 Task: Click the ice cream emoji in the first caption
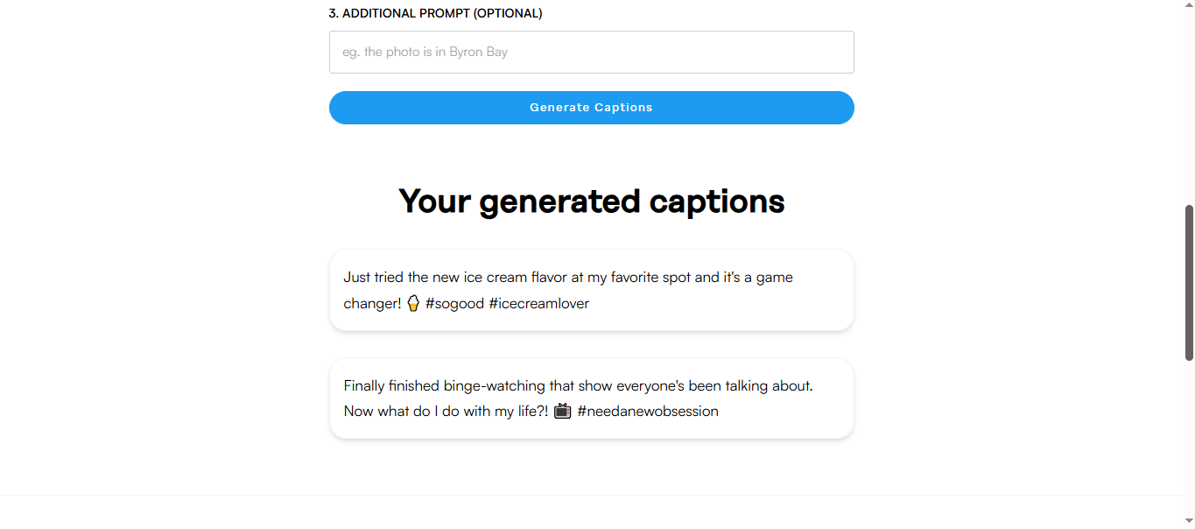pyautogui.click(x=412, y=303)
